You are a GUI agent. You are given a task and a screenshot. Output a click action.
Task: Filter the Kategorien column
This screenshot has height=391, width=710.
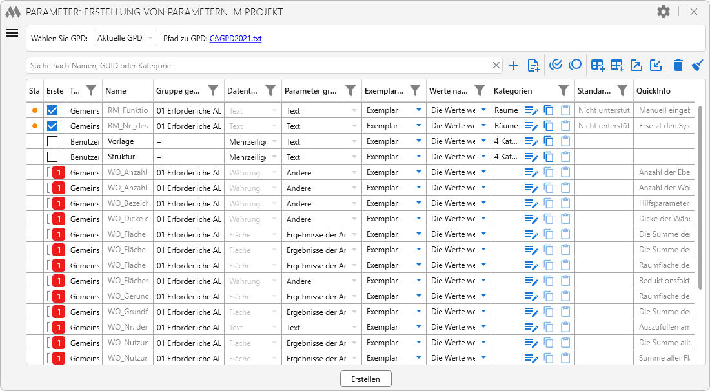tap(563, 91)
